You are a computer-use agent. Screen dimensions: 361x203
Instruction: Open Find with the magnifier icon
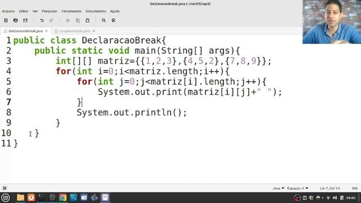pos(104,20)
